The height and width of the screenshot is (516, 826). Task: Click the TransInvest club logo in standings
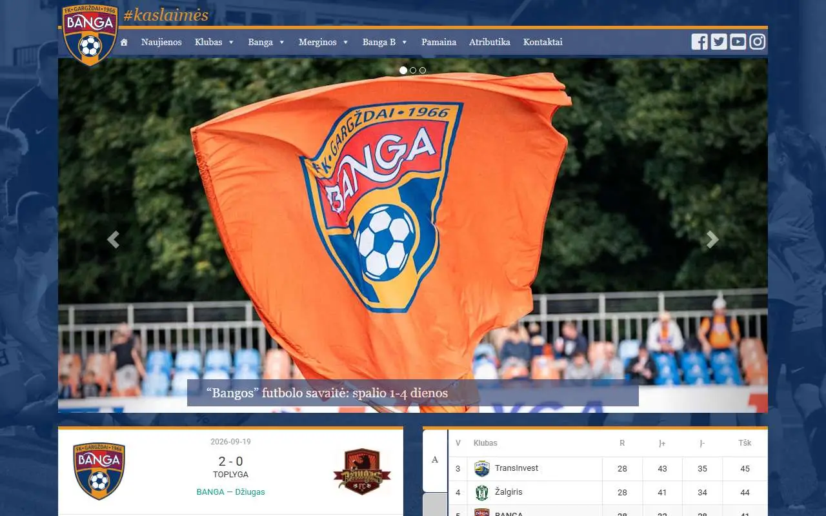tap(482, 468)
